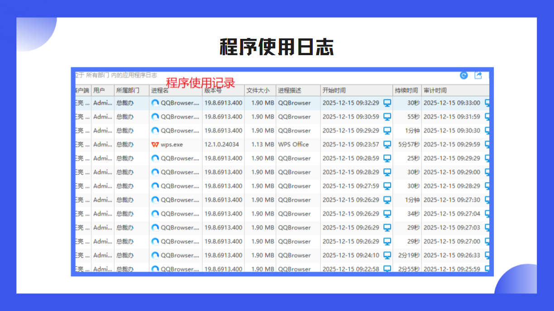The width and height of the screenshot is (554, 311).
Task: Sort by the 审计时间 column header
Action: [x=455, y=90]
